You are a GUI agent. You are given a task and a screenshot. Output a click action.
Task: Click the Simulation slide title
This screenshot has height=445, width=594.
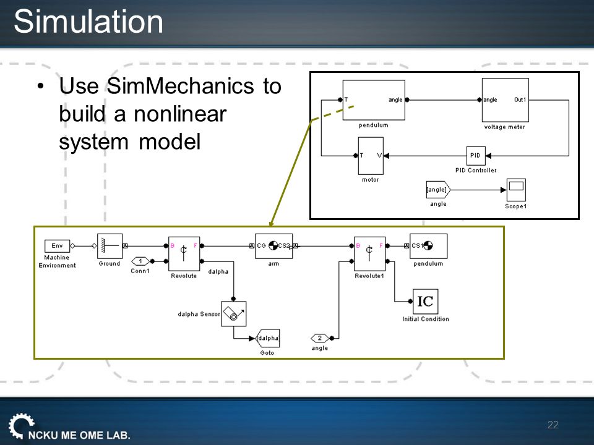click(x=88, y=22)
